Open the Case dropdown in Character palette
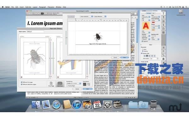 [x=155, y=39]
